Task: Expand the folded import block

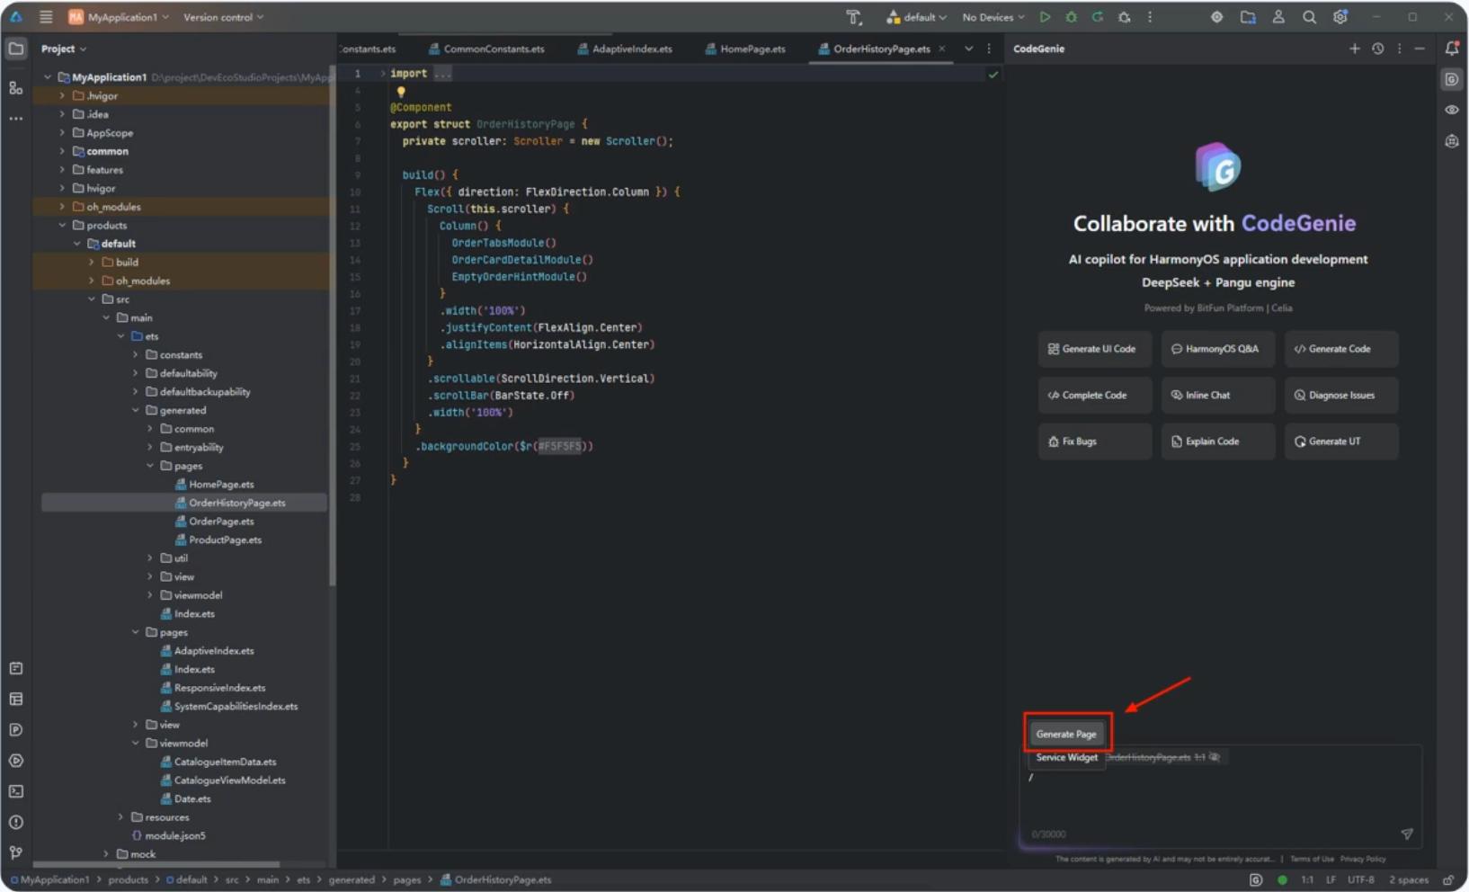Action: pos(382,74)
